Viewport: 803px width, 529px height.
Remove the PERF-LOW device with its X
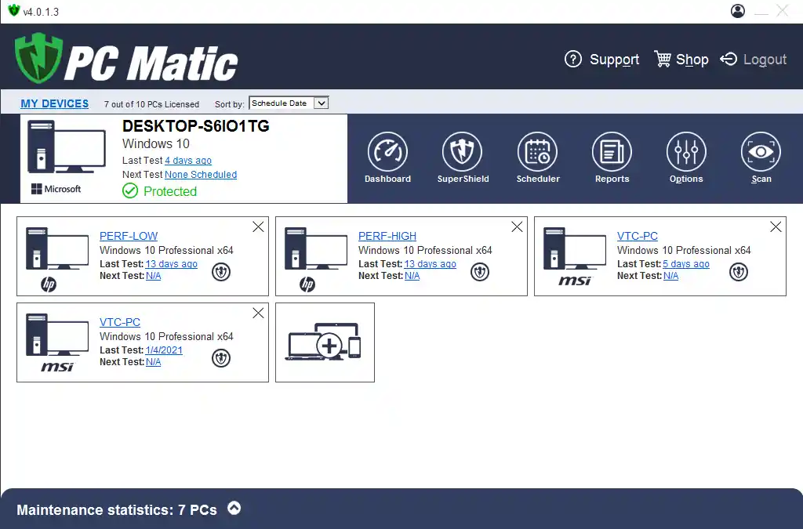(258, 226)
